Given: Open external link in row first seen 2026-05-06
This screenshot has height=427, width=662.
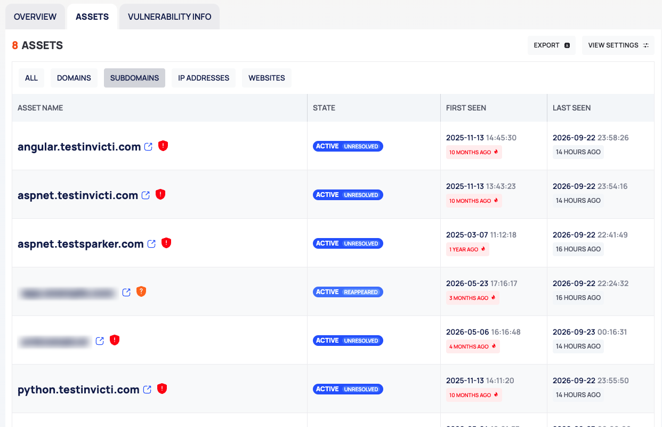Looking at the screenshot, I should pos(100,341).
